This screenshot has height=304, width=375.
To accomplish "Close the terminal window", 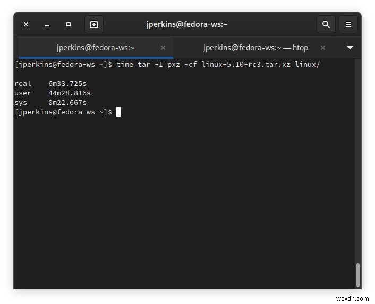I will click(x=26, y=24).
